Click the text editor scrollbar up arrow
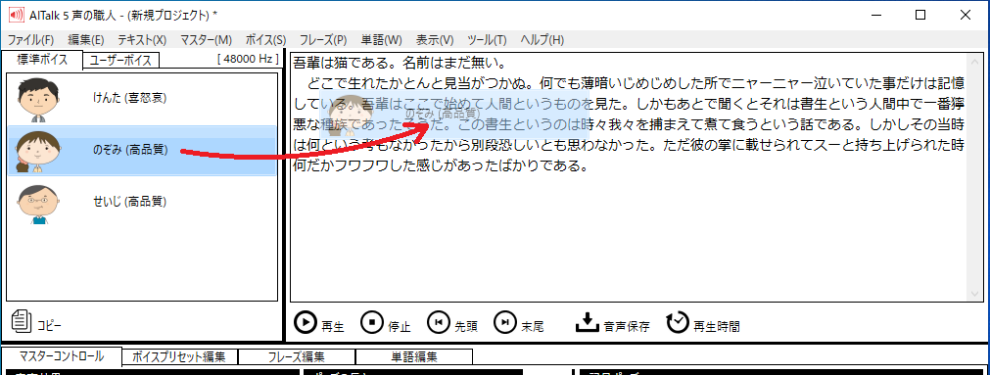Screen dimensions: 990x375 click(975, 62)
